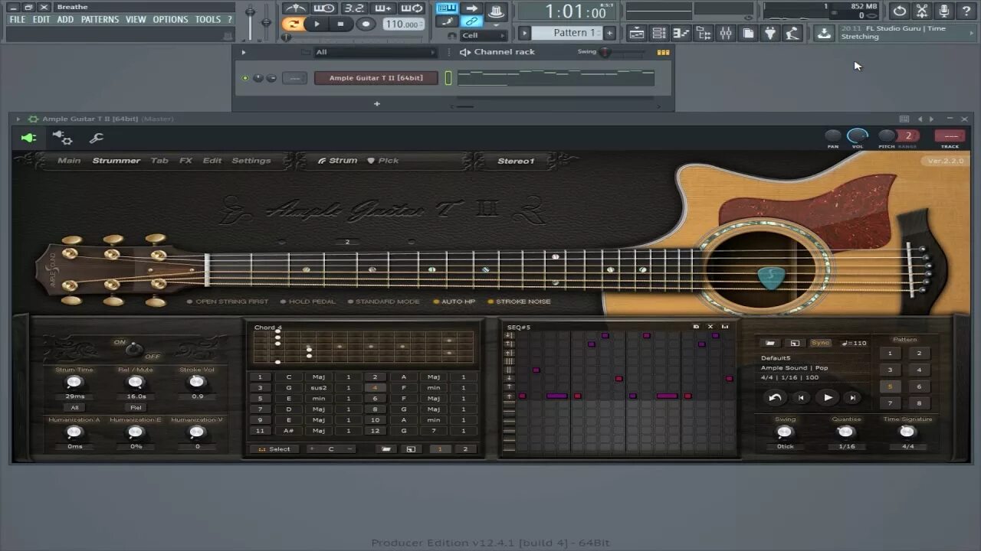
Task: Expand channel rack options arrow
Action: pyautogui.click(x=244, y=52)
